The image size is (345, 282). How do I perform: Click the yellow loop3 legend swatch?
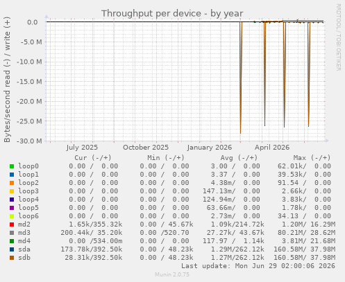pos(12,191)
